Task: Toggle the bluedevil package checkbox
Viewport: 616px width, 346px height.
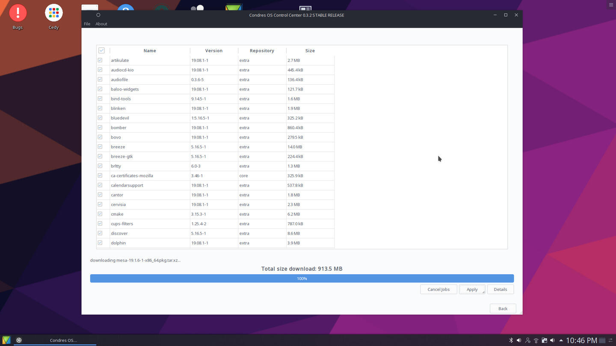Action: [100, 118]
